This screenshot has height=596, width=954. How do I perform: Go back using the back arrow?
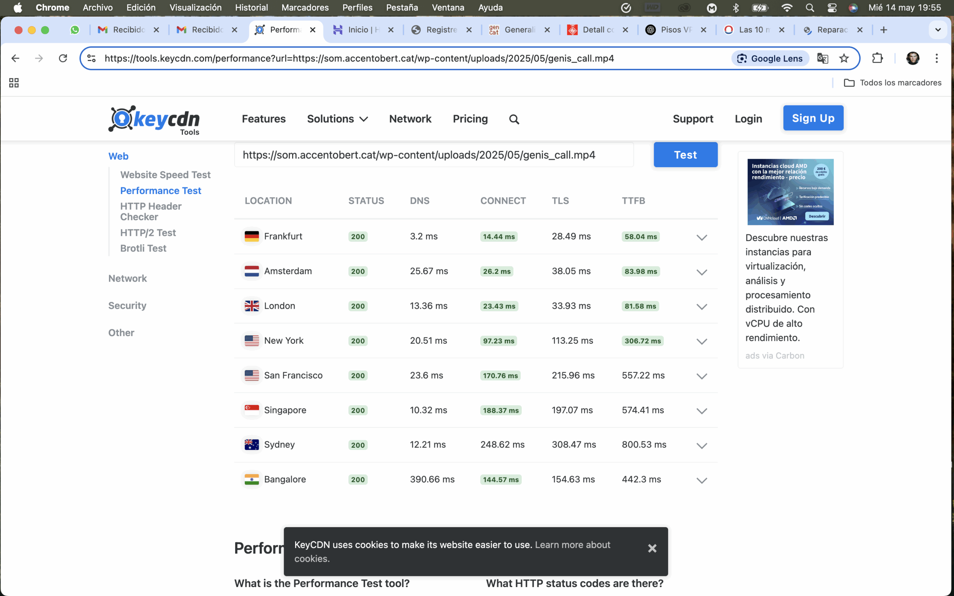(15, 58)
